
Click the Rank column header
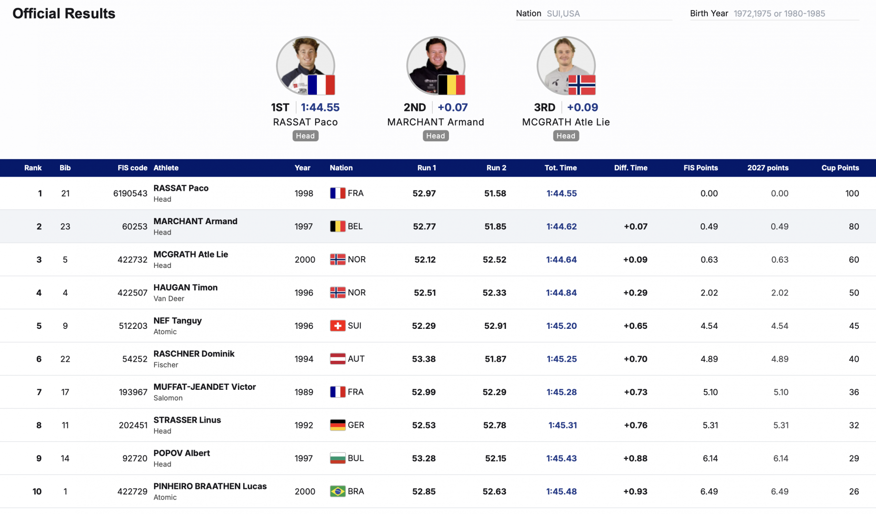point(33,168)
